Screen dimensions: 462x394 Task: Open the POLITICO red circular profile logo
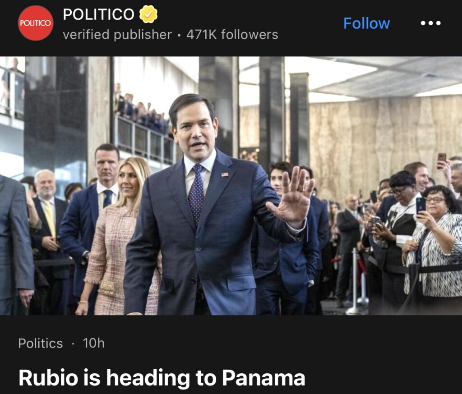point(36,23)
